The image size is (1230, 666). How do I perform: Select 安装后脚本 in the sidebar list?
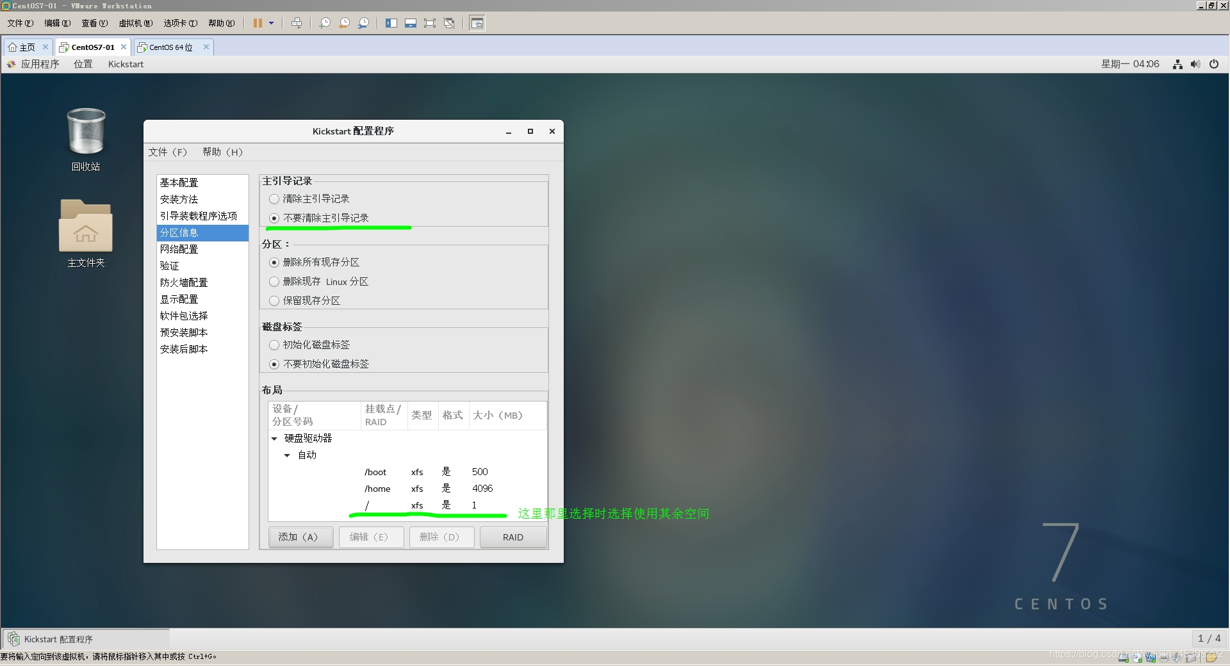[202, 349]
